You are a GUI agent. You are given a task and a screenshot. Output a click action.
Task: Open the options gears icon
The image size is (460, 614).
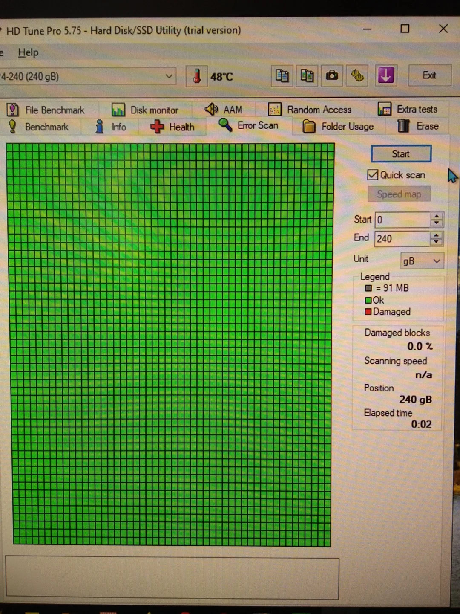click(x=357, y=76)
